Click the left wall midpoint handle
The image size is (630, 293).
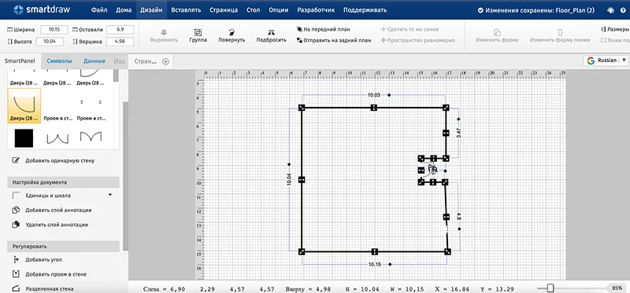click(x=302, y=180)
